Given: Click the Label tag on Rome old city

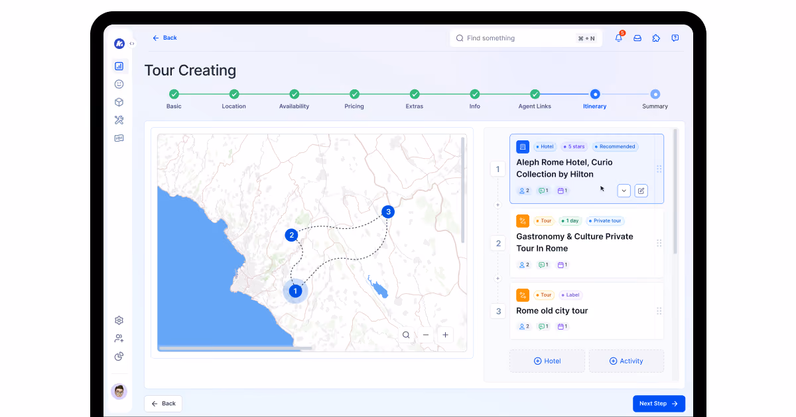Looking at the screenshot, I should pos(570,295).
